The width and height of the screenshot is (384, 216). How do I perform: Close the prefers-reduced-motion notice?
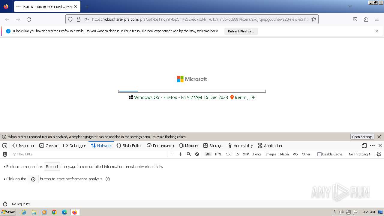point(379,137)
